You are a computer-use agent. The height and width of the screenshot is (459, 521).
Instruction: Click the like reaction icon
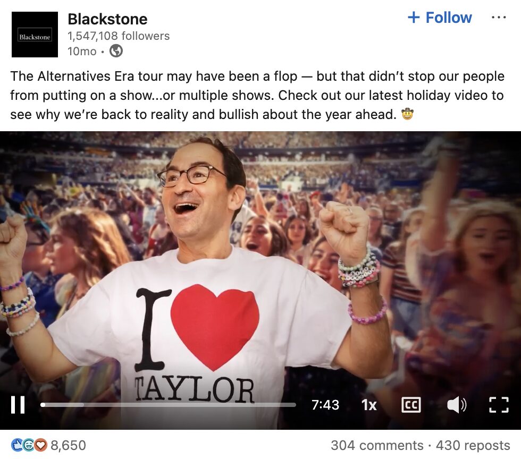point(16,445)
